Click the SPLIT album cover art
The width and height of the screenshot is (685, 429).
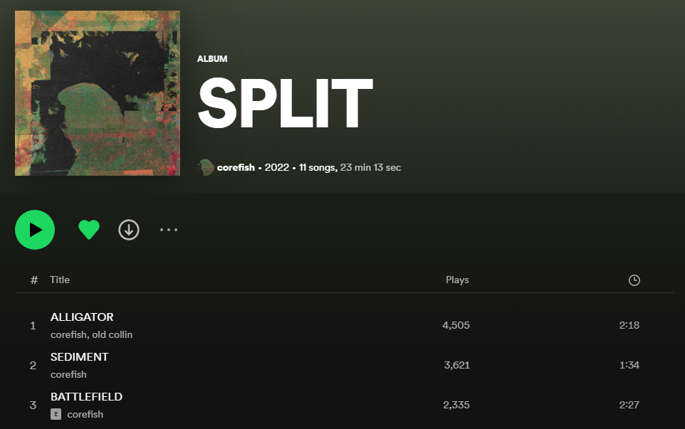click(98, 93)
